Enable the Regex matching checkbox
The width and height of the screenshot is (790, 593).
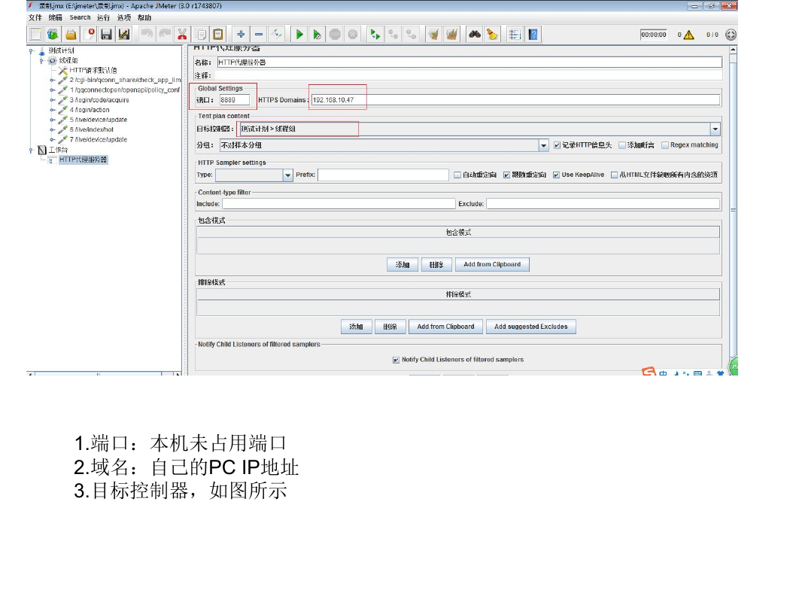click(665, 145)
